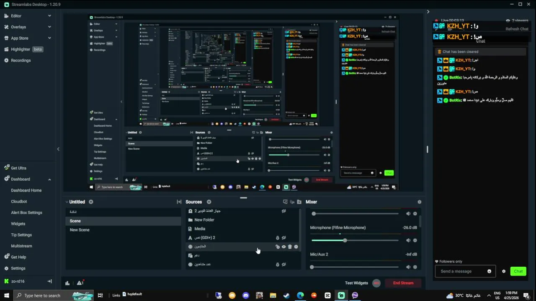Open Widgets in Dashboard menu
This screenshot has height=301, width=536.
pyautogui.click(x=18, y=224)
